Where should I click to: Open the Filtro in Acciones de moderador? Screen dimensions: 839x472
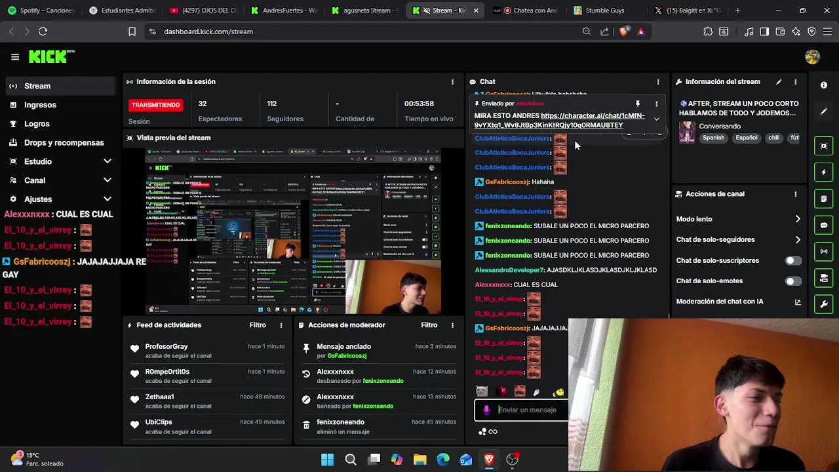[x=429, y=325]
